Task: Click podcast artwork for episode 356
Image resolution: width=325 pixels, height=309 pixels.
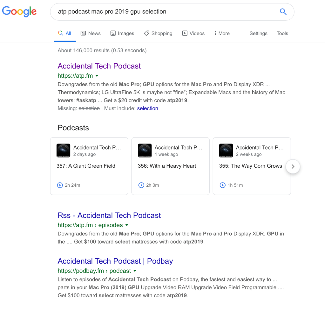Action: [145, 150]
